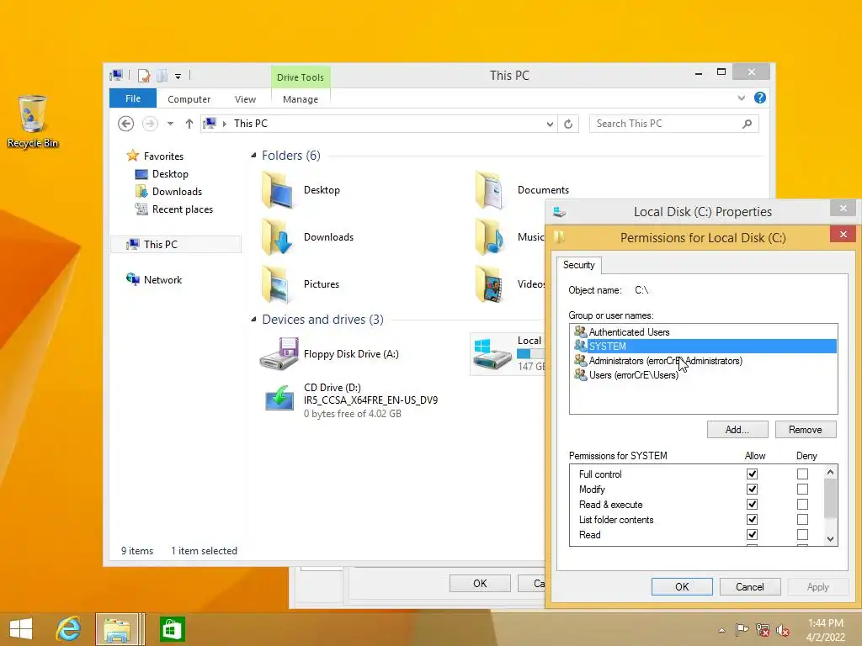Click the This PC address bar path
The width and height of the screenshot is (862, 646).
(x=251, y=124)
